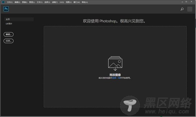Select the 主页 (Home) sidebar item
Screen dimensions: 196x117
pos(19,19)
